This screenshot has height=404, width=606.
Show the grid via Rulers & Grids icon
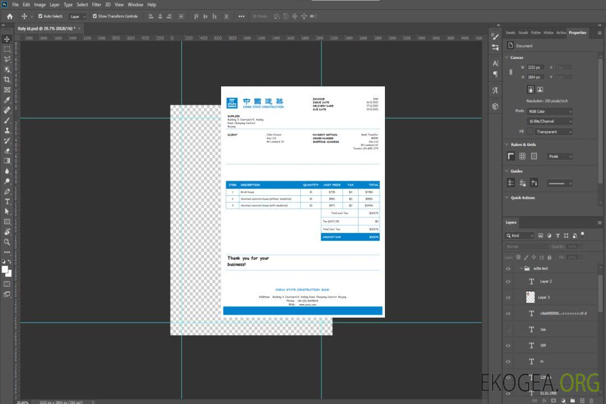tap(522, 156)
